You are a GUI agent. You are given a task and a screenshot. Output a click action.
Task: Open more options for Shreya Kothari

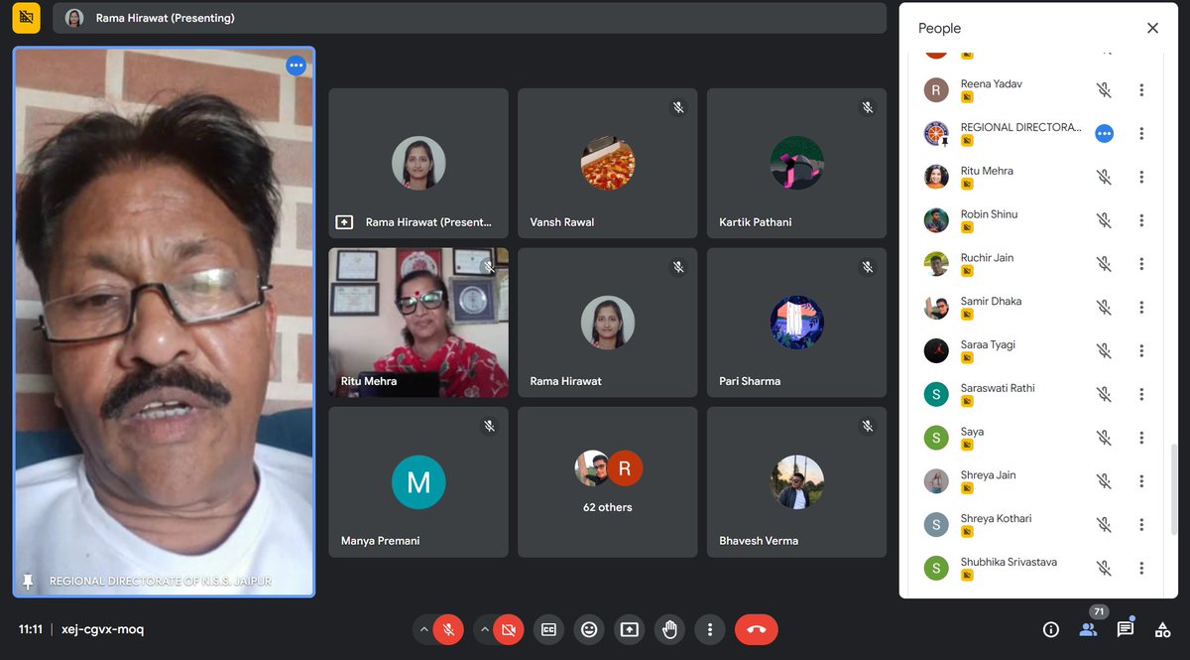[x=1141, y=524]
